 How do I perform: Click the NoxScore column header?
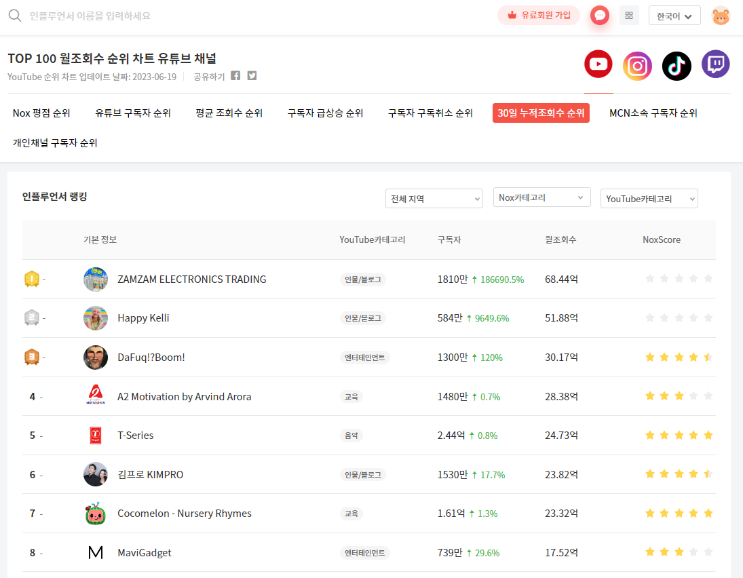[x=662, y=239]
